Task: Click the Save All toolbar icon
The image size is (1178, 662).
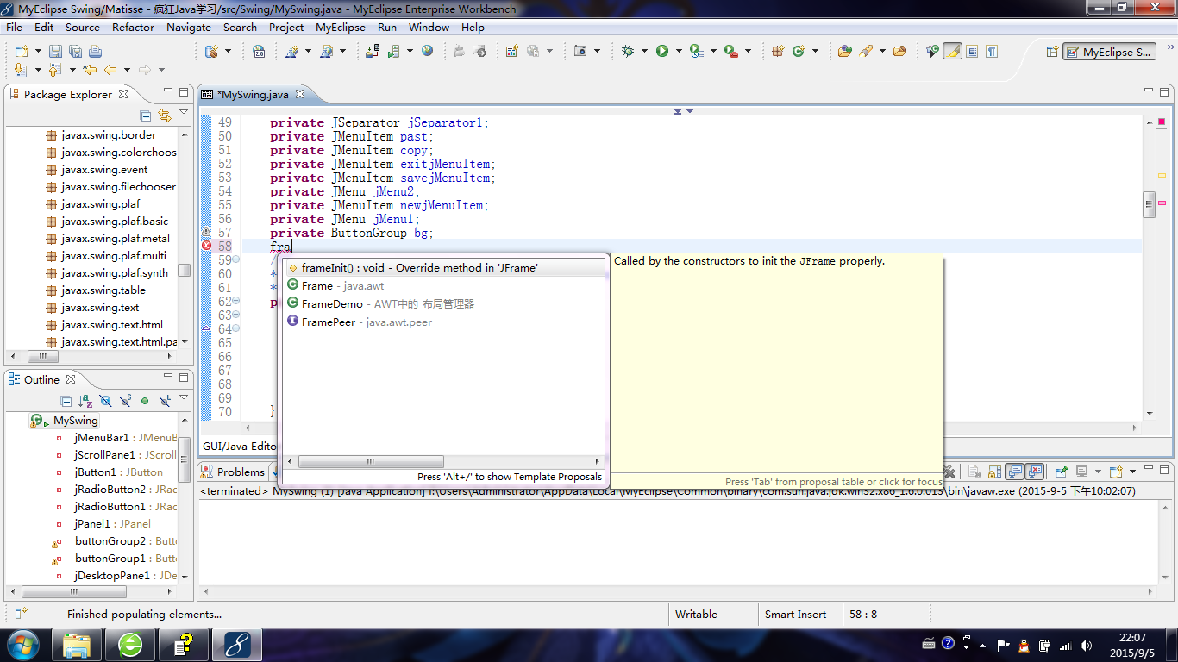Action: 75,52
